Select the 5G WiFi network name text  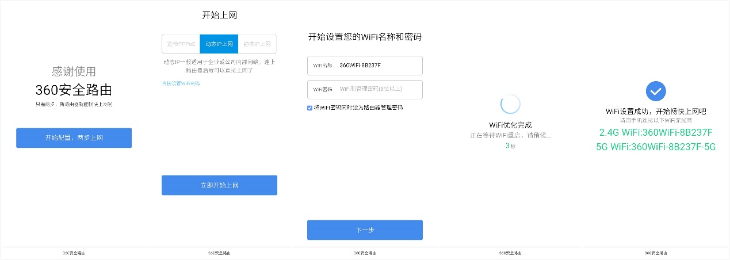656,147
